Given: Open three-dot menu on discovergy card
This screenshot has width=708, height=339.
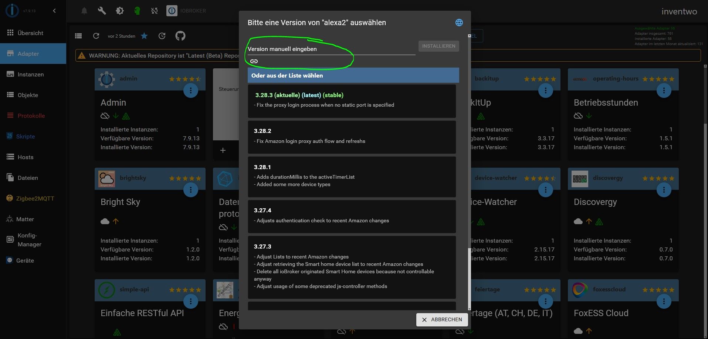Looking at the screenshot, I should click(x=664, y=190).
